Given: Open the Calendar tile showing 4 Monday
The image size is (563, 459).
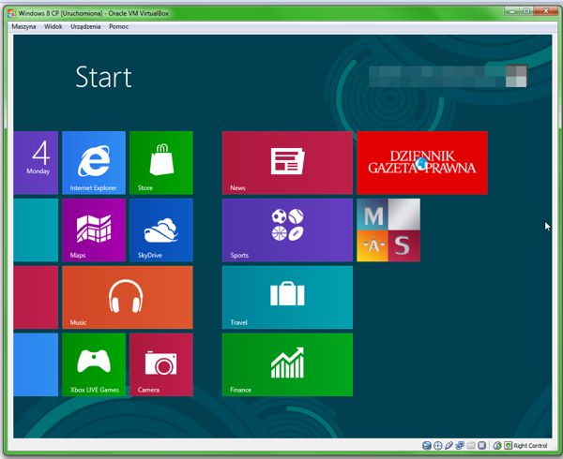Looking at the screenshot, I should coord(36,163).
